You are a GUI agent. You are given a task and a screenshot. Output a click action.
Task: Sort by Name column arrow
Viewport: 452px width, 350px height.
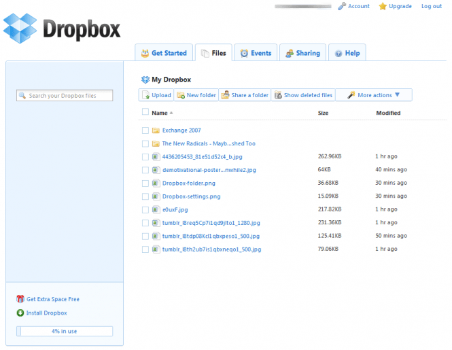171,113
